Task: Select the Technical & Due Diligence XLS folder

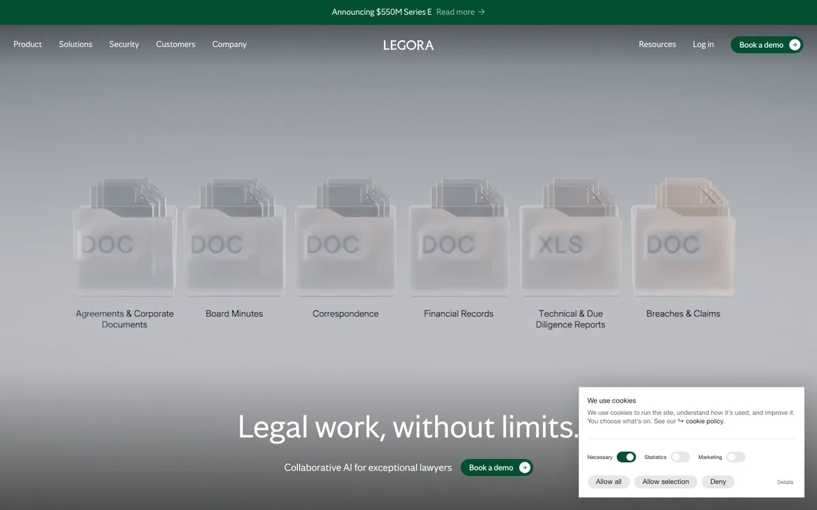Action: (x=571, y=236)
